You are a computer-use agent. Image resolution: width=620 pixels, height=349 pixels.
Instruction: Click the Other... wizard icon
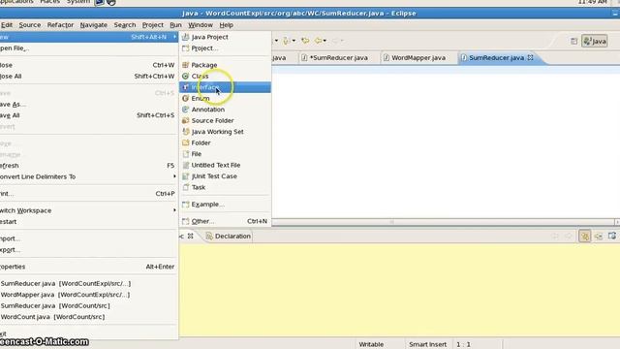pyautogui.click(x=185, y=221)
